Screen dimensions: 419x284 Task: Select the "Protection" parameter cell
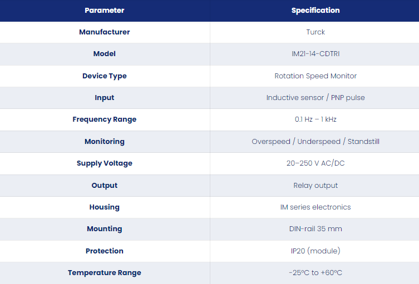click(x=105, y=251)
